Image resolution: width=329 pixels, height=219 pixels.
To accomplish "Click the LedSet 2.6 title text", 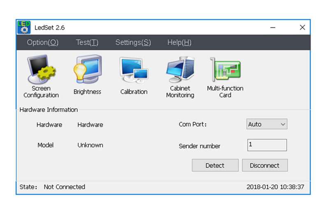I will [49, 28].
